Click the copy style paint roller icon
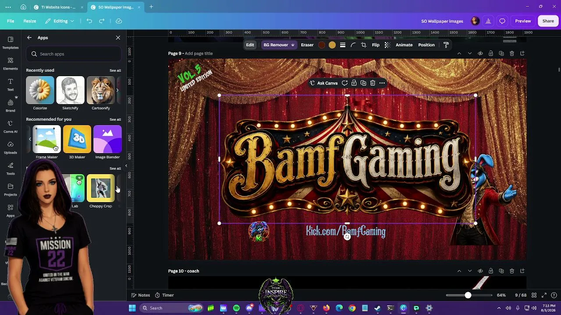This screenshot has height=315, width=561. [446, 45]
